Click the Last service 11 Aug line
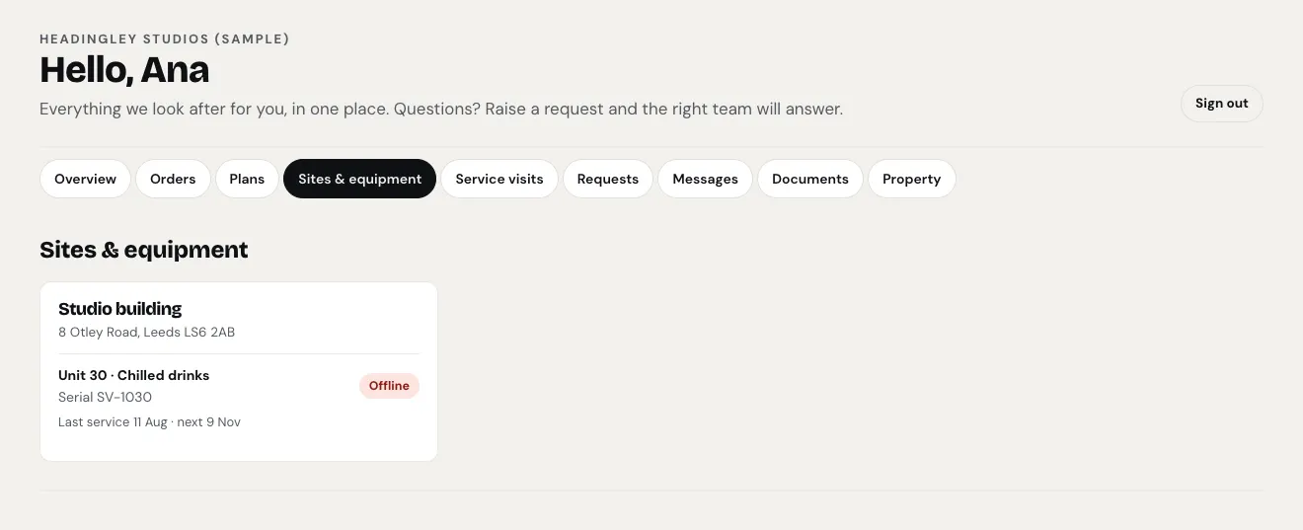1303x530 pixels. [x=149, y=422]
